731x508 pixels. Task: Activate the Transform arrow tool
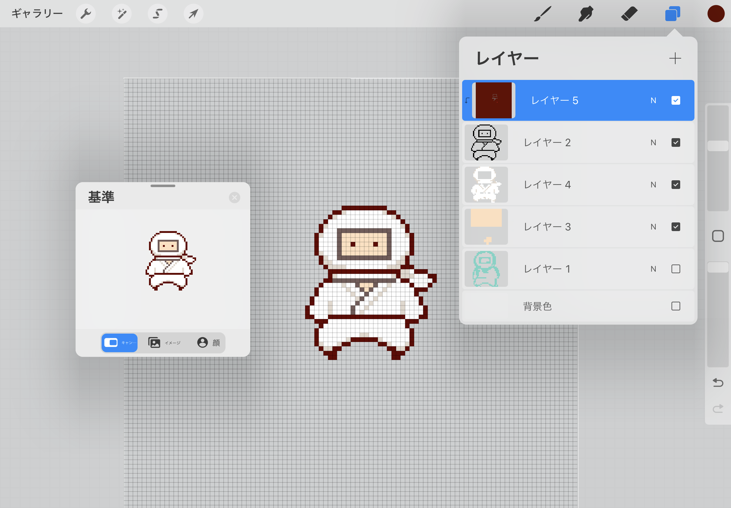point(194,14)
